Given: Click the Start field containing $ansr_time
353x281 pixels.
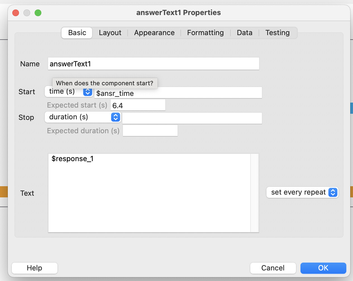Looking at the screenshot, I should pos(178,93).
